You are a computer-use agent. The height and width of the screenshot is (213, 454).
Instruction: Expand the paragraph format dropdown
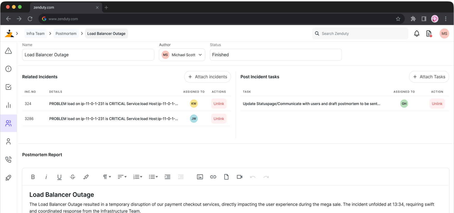[107, 177]
